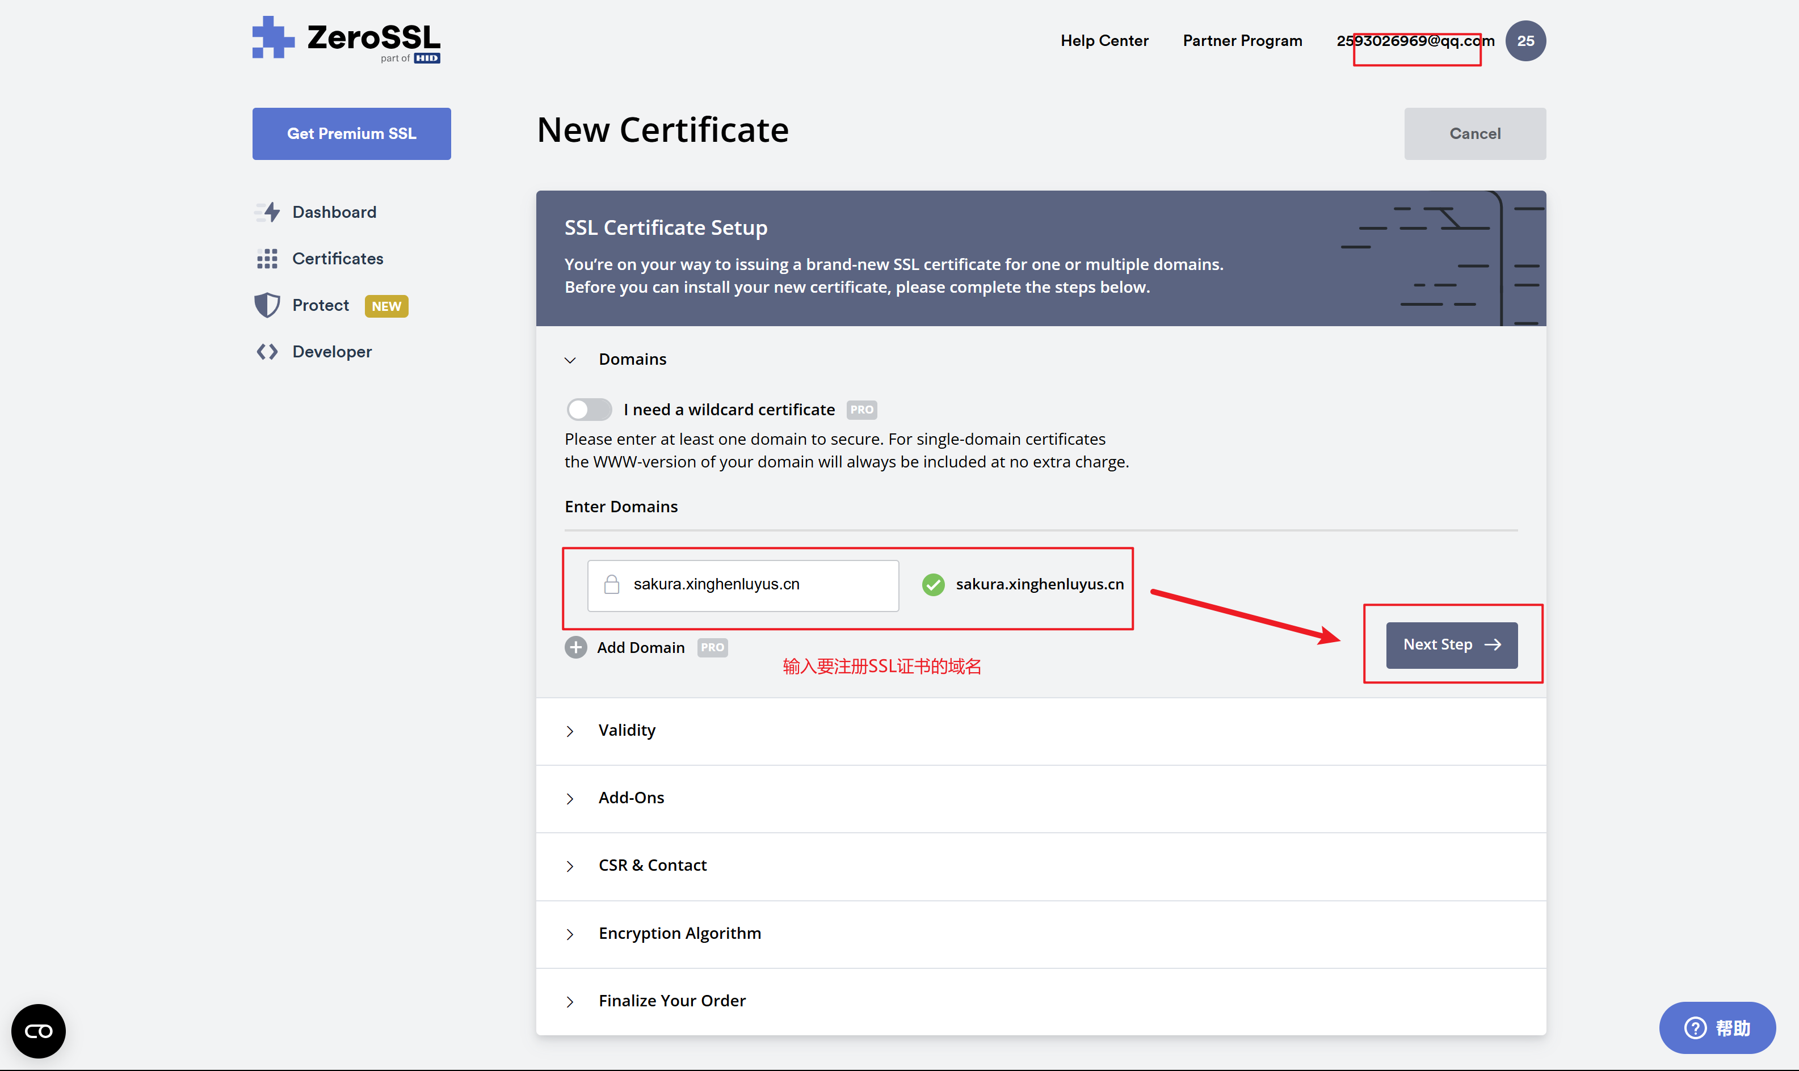Click the ZeroSSL logo icon
Viewport: 1799px width, 1071px height.
[x=273, y=37]
